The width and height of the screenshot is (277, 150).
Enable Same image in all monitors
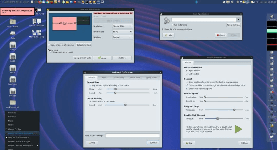click(x=49, y=45)
